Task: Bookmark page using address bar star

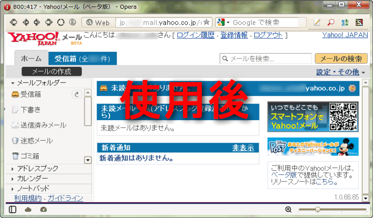Action: [207, 22]
